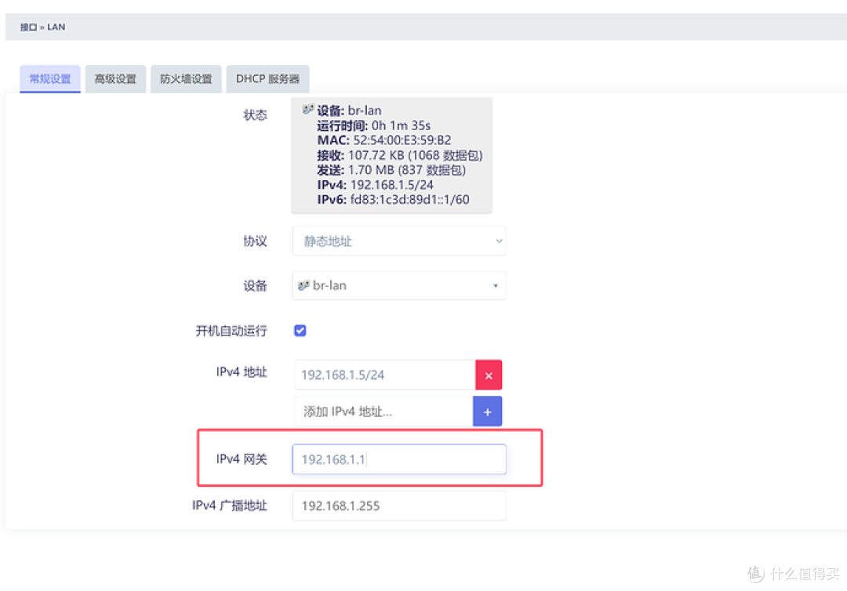This screenshot has height=591, width=847.
Task: Click the device icon in the br-lan selector
Action: click(304, 285)
